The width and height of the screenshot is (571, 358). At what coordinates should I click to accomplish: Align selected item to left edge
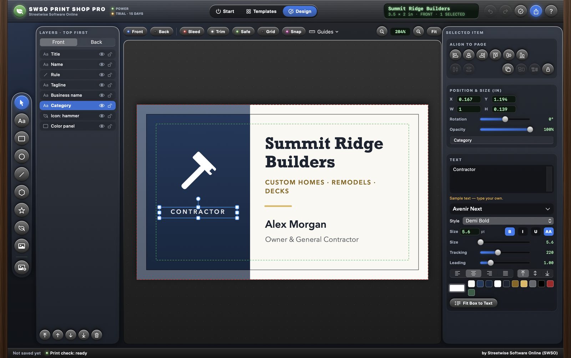pos(455,55)
